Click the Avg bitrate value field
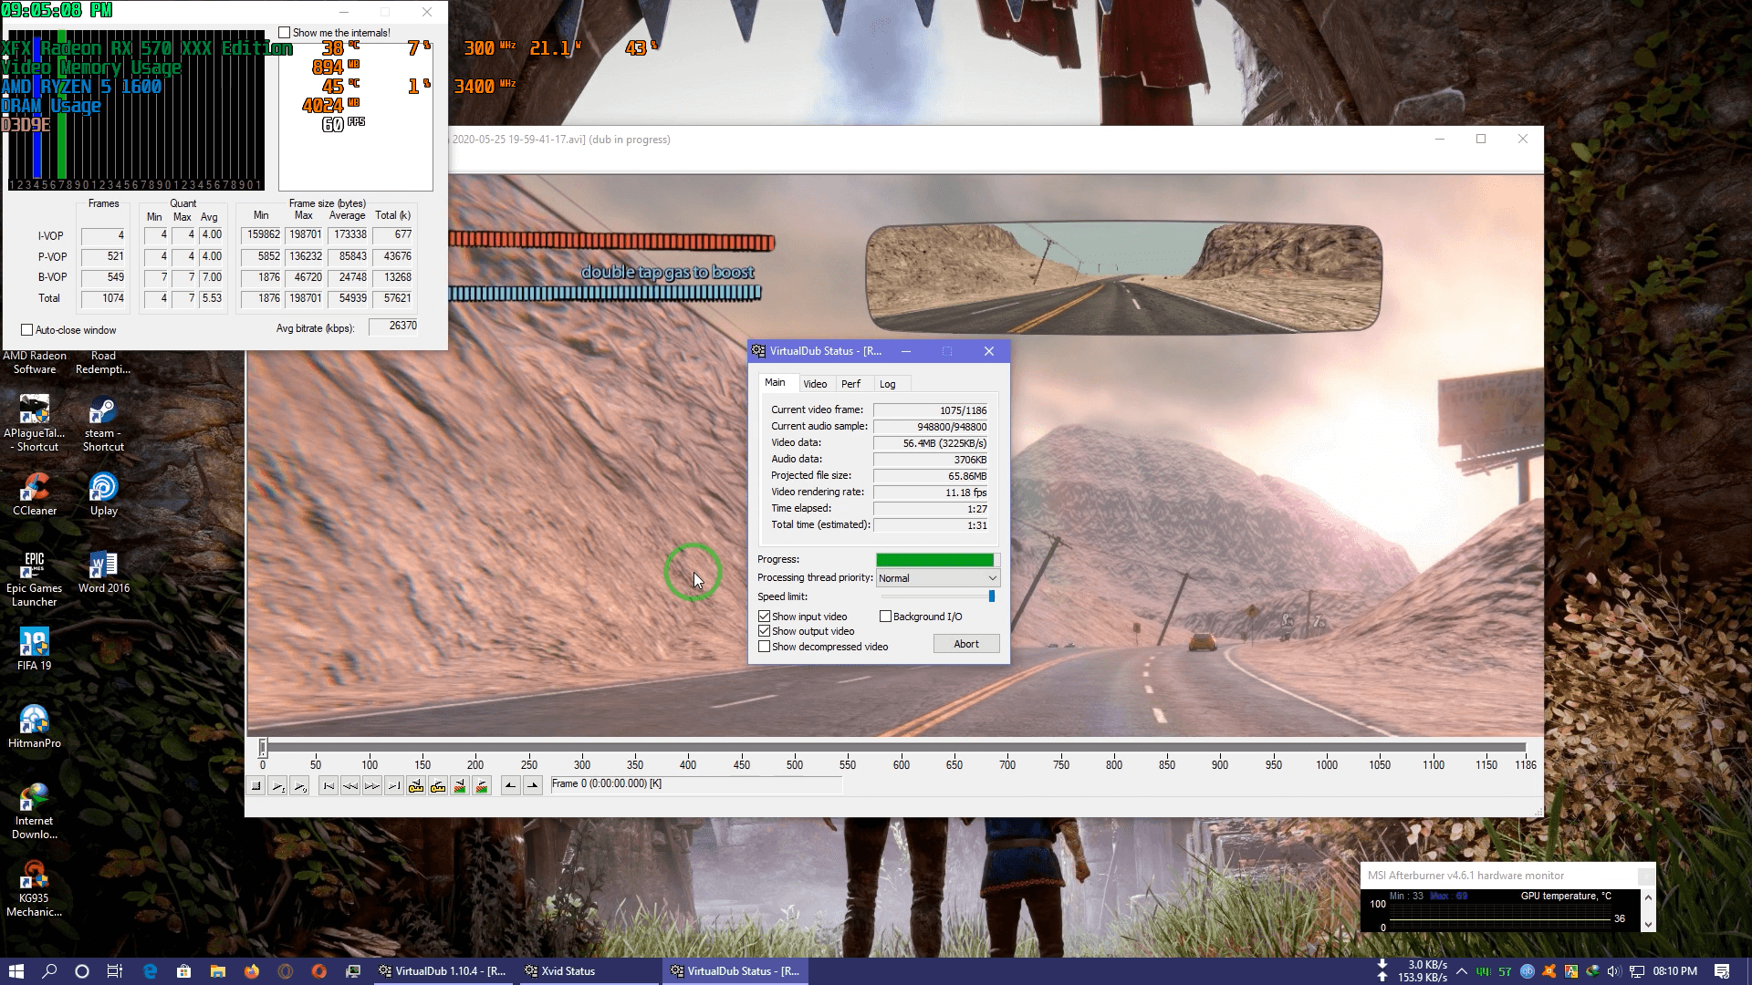The width and height of the screenshot is (1752, 985). coord(393,327)
